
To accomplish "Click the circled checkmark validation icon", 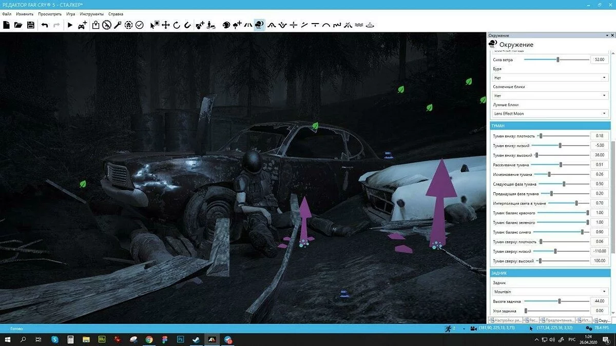I will pos(139,25).
